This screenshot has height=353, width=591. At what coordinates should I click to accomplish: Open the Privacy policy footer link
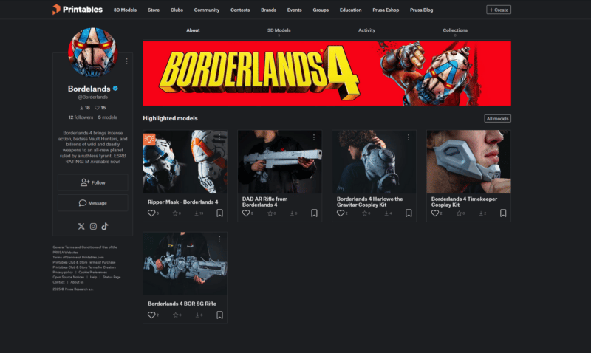click(x=63, y=272)
